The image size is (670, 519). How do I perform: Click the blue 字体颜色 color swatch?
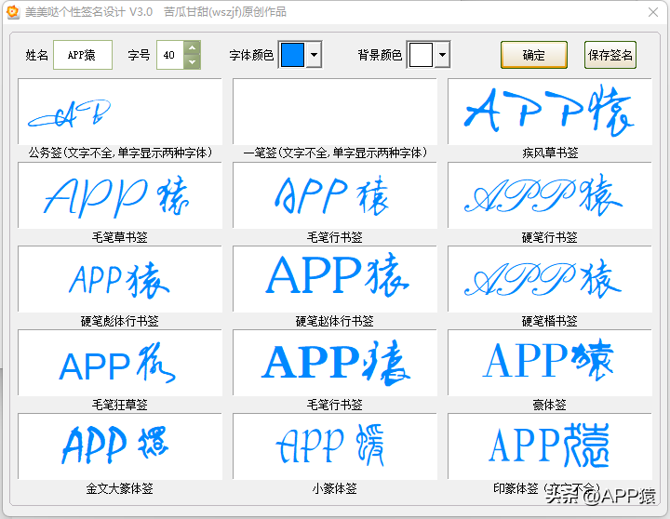coord(292,55)
